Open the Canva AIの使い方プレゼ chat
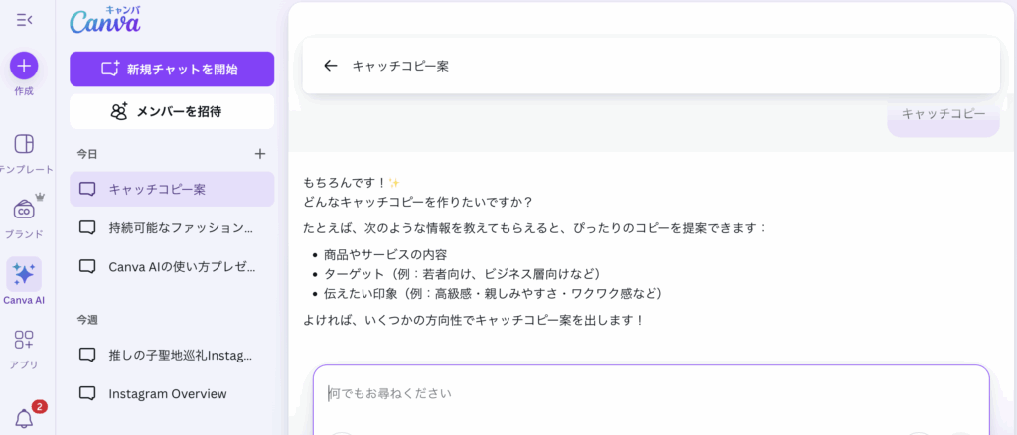The image size is (1017, 435). click(x=172, y=266)
